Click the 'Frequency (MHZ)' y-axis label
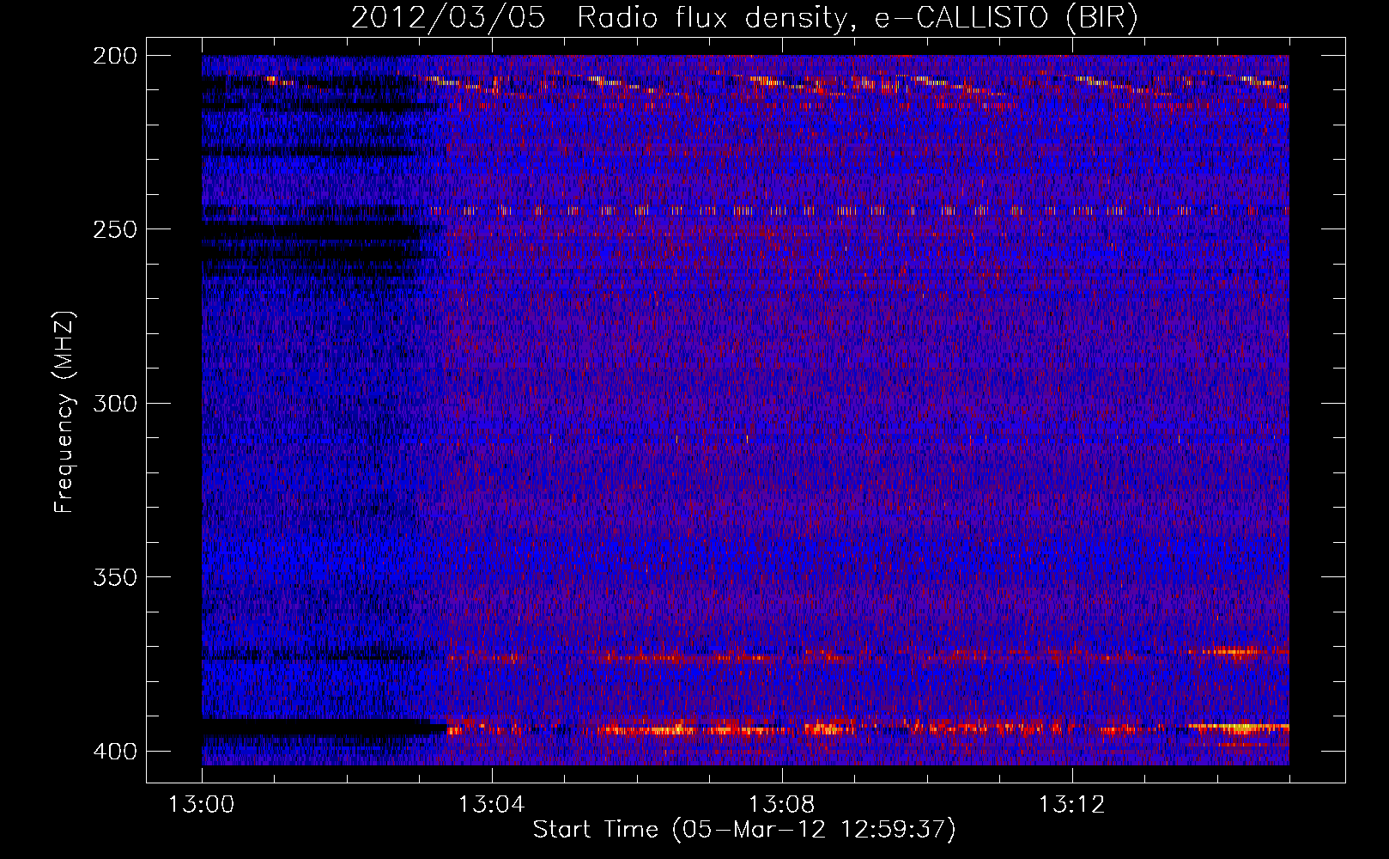The image size is (1389, 859). [65, 412]
